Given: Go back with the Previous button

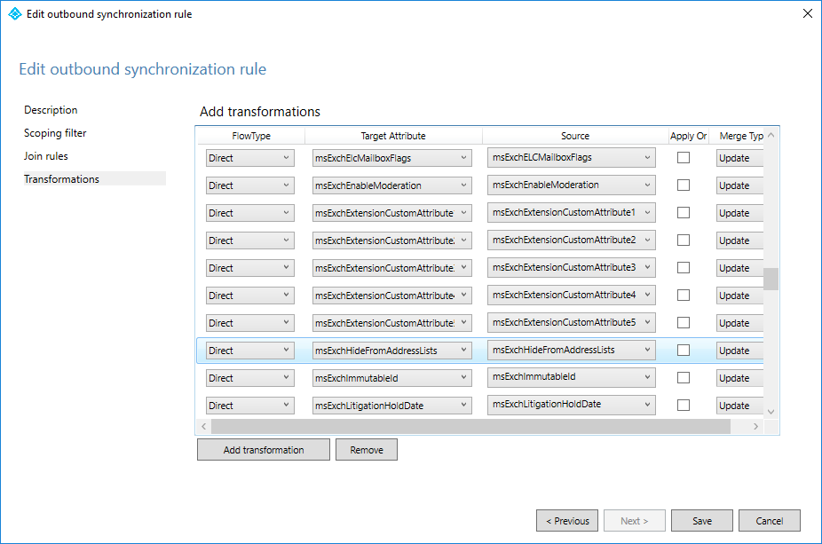Looking at the screenshot, I should [x=567, y=521].
